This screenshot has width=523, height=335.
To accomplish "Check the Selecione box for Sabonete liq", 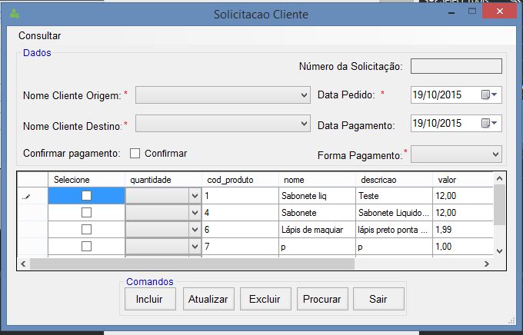I will [86, 196].
